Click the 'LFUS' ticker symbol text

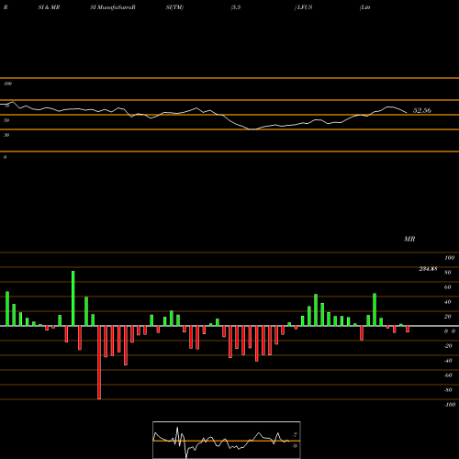click(x=304, y=7)
